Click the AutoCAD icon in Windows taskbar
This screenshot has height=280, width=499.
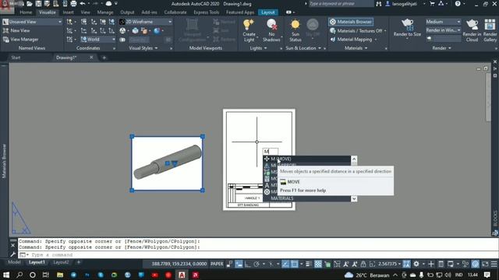(182, 275)
